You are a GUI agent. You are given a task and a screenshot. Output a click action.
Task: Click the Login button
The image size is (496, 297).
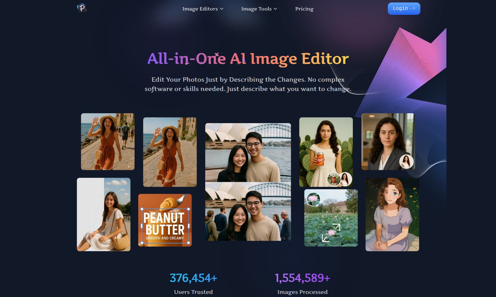[404, 8]
